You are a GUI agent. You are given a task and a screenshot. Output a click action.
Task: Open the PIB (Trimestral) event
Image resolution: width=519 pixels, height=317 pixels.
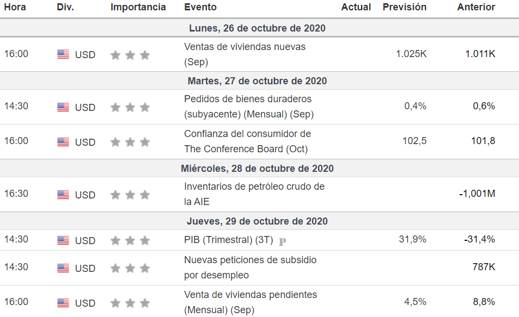click(x=228, y=240)
